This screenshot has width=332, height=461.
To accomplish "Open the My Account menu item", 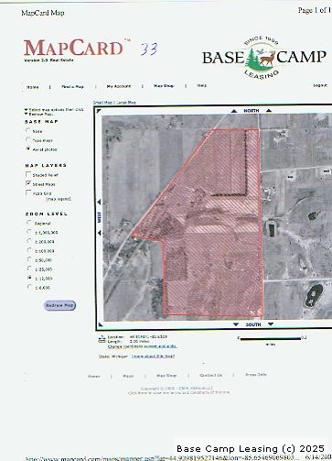I will click(119, 86).
